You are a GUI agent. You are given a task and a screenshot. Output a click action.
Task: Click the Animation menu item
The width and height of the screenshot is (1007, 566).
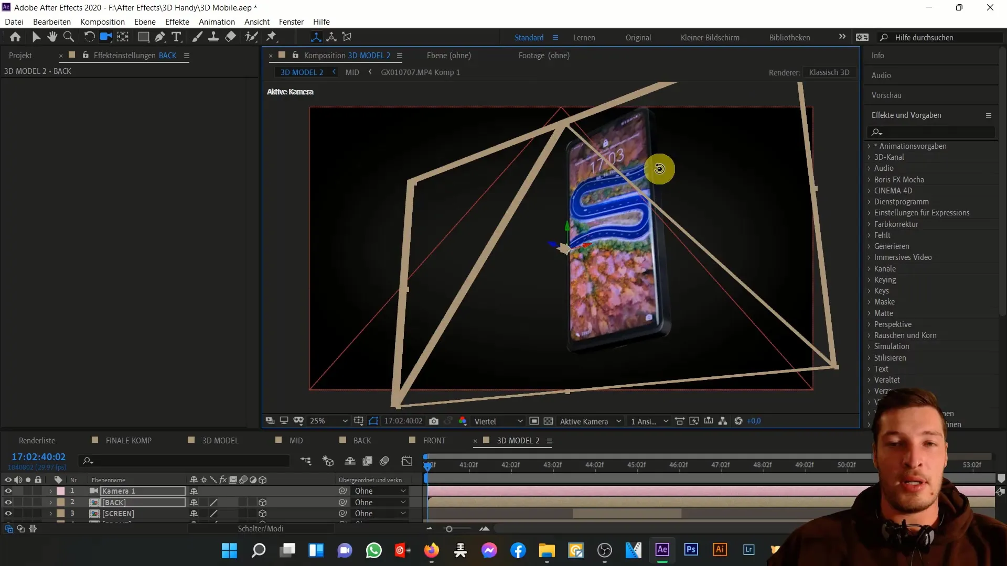tap(217, 21)
